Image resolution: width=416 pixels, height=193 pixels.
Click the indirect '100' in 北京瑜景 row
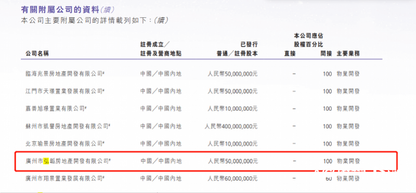(x=328, y=144)
